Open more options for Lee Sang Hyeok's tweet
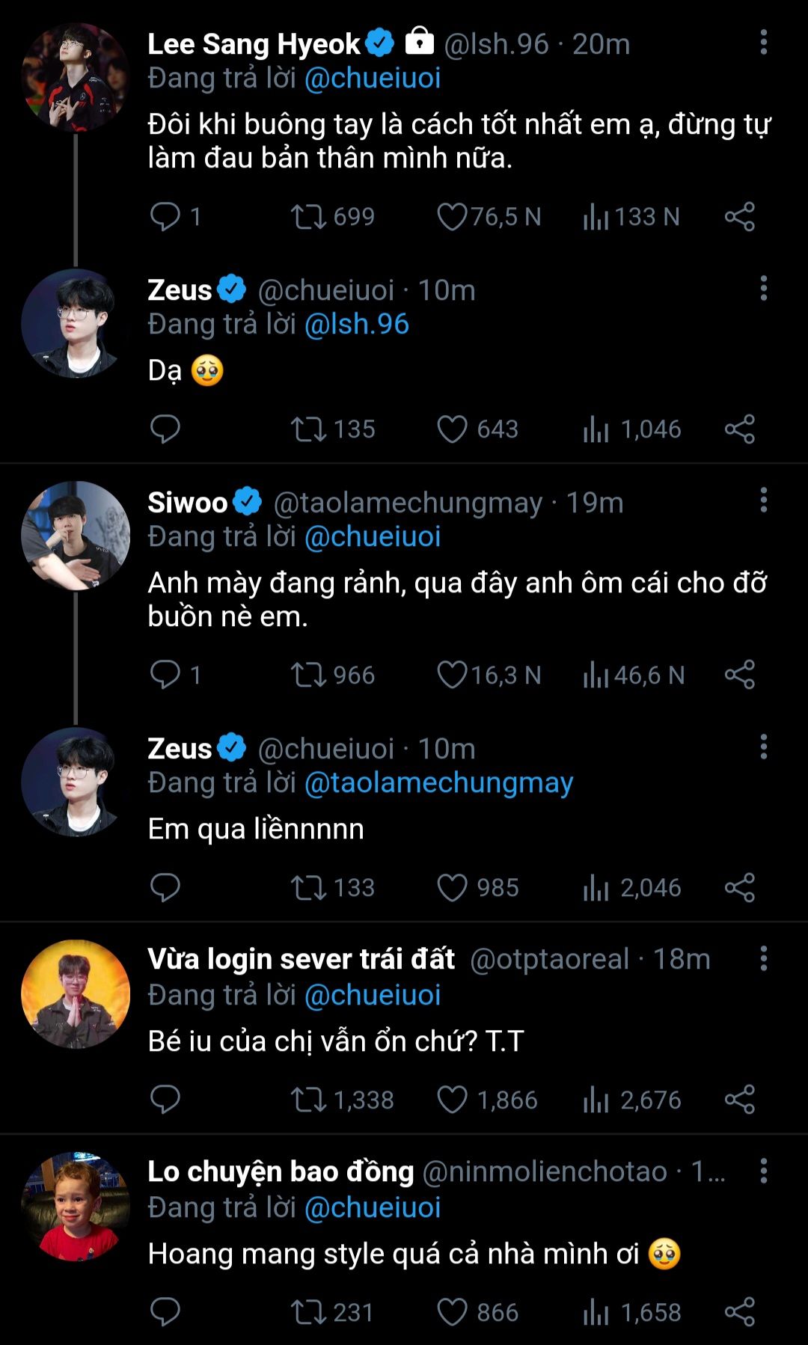 [x=763, y=43]
